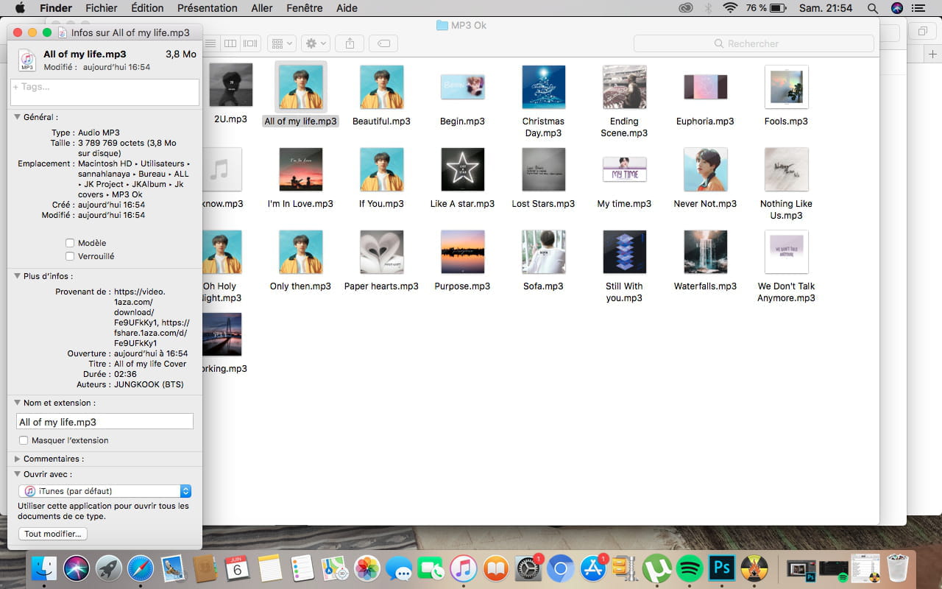Image resolution: width=942 pixels, height=589 pixels.
Task: Open the Présentation menu
Action: (208, 8)
